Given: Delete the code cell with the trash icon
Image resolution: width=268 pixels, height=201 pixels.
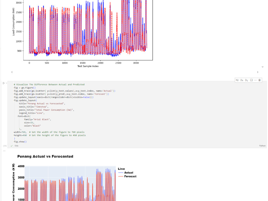Looking at the screenshot, I should [259, 80].
